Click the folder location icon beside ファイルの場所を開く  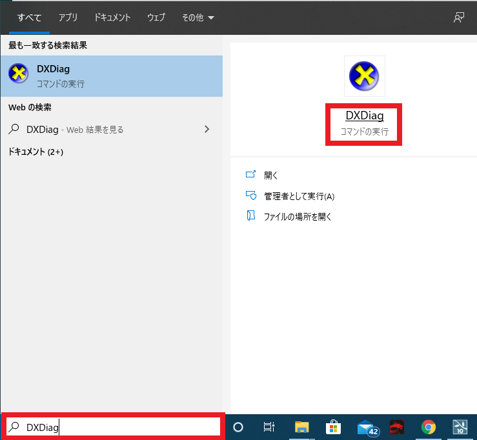point(250,215)
